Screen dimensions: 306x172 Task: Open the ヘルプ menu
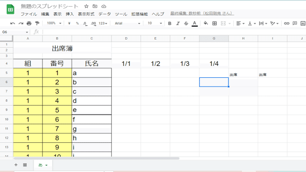pyautogui.click(x=158, y=14)
